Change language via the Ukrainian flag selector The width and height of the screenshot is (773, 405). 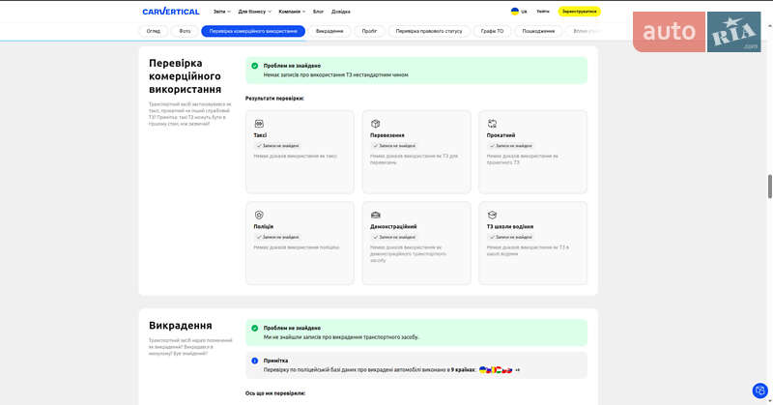click(x=519, y=12)
